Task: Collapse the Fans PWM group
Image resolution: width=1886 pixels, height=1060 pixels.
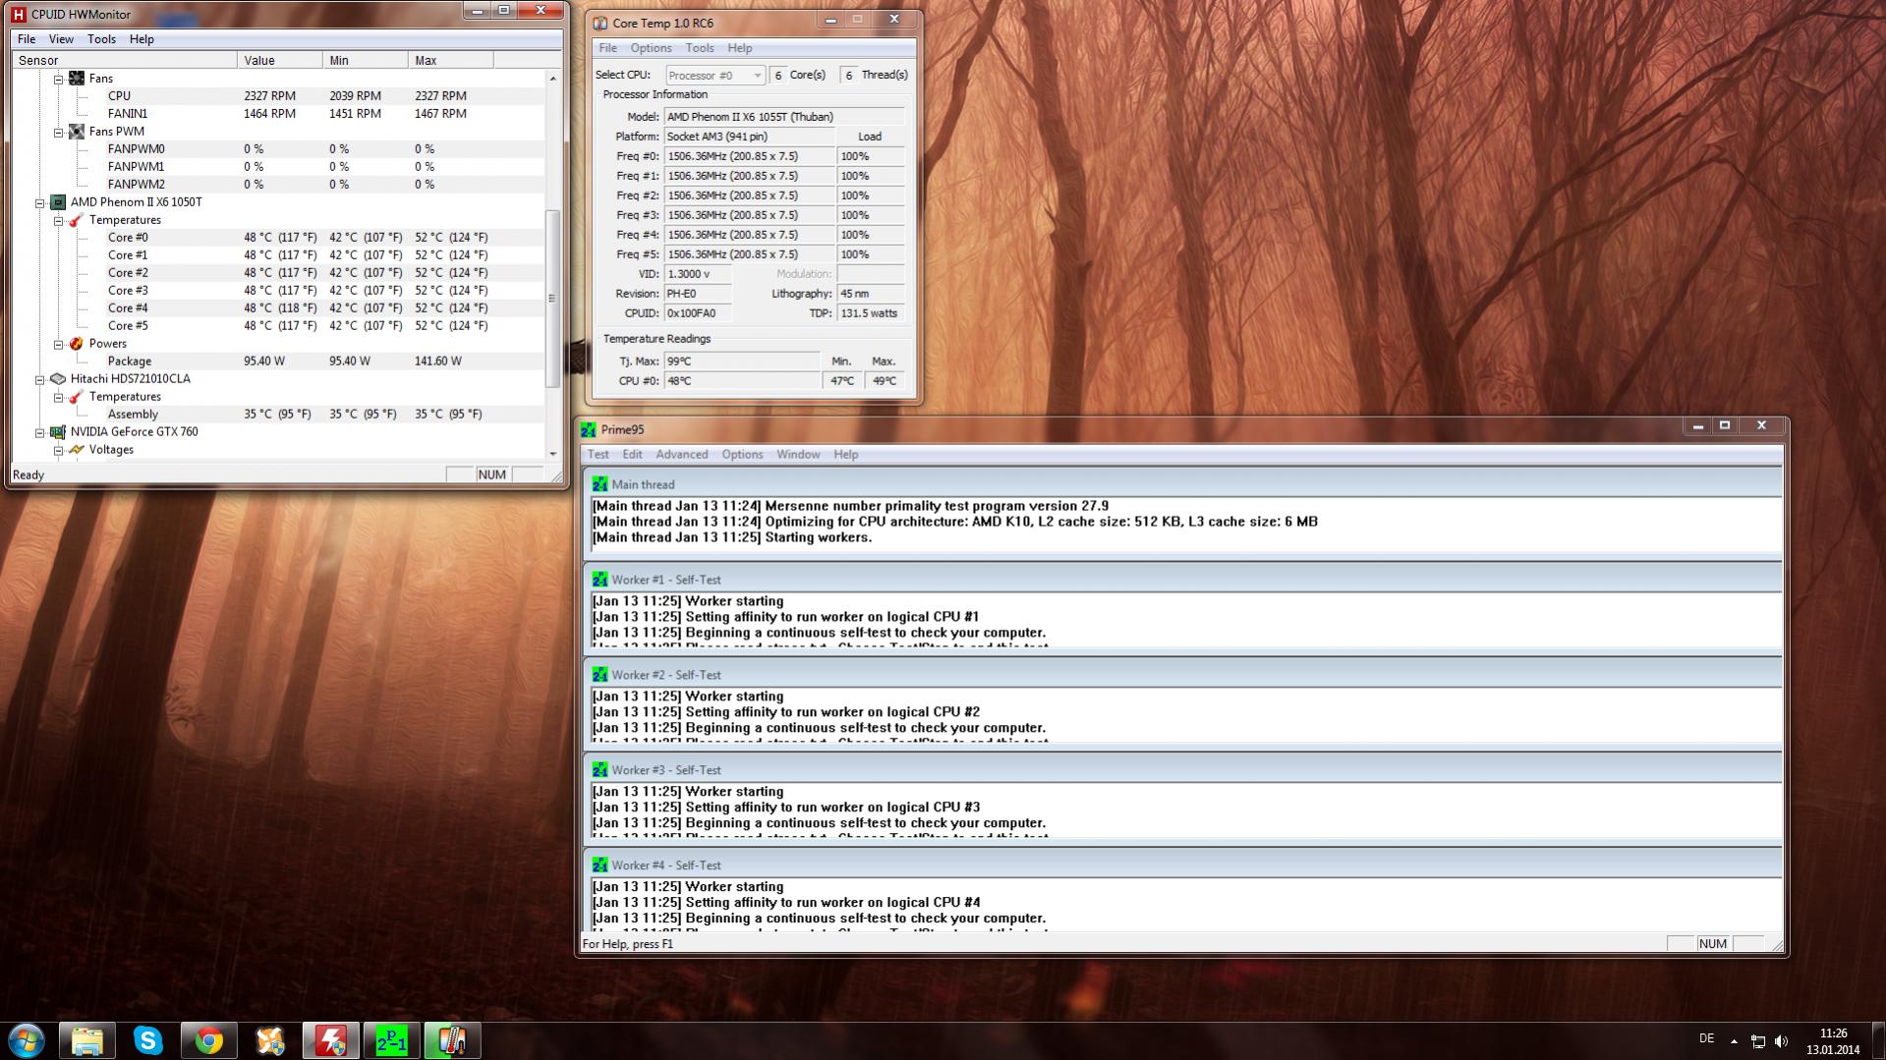Action: 58,132
